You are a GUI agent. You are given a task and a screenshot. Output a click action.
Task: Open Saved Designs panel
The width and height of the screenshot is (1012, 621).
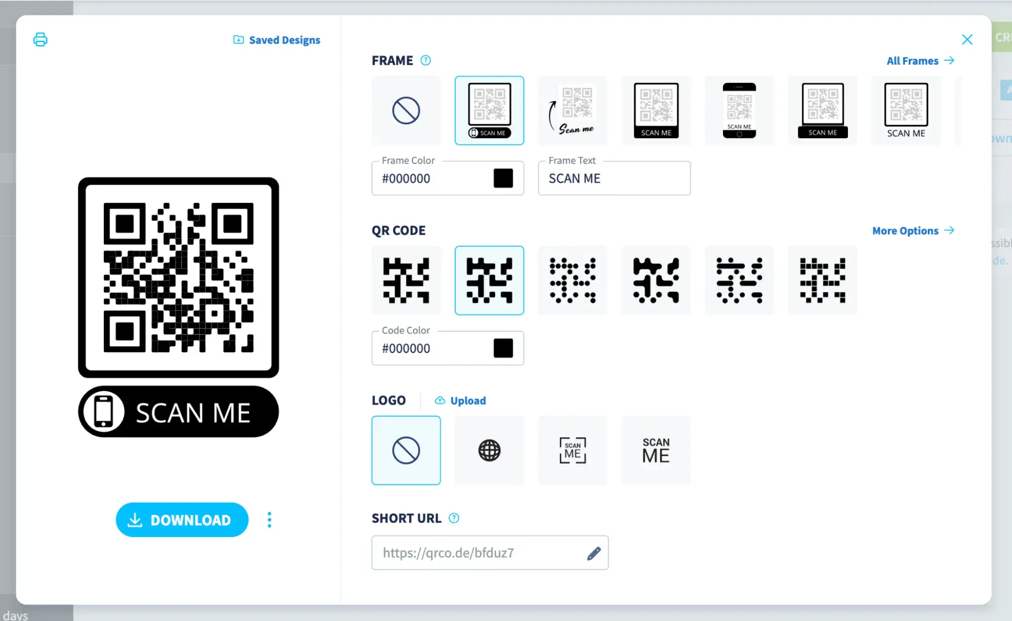click(x=276, y=40)
